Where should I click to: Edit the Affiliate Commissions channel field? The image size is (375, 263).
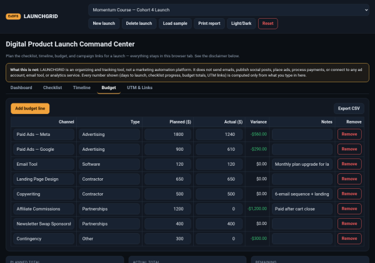point(44,209)
